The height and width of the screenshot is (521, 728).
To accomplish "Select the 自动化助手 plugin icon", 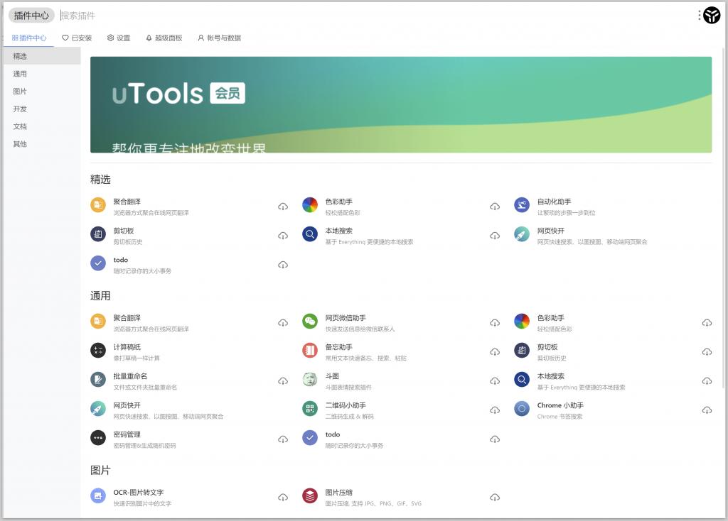I will pos(522,204).
